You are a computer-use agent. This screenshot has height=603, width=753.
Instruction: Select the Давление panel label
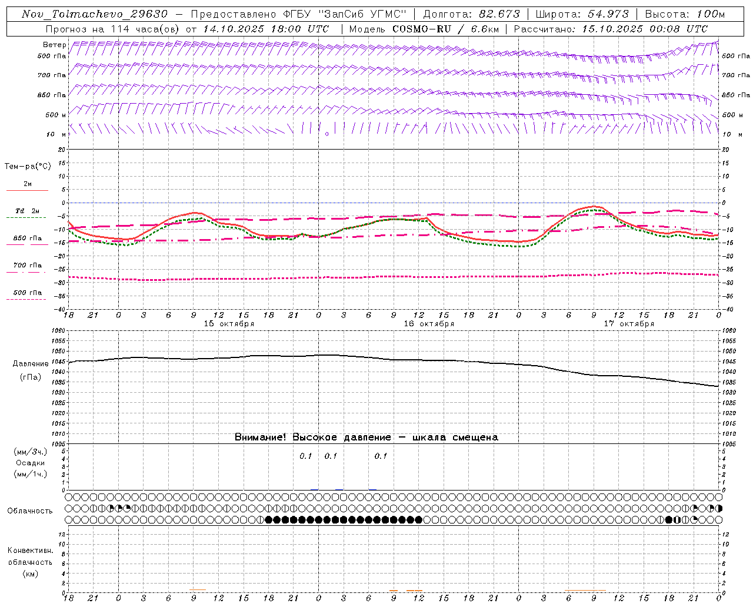click(x=30, y=364)
